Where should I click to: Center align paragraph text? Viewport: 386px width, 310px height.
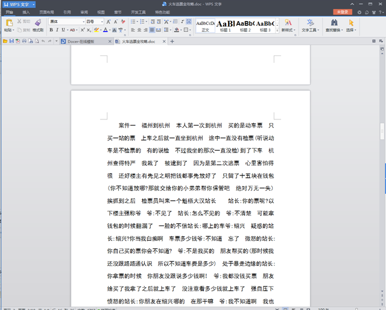click(x=139, y=30)
